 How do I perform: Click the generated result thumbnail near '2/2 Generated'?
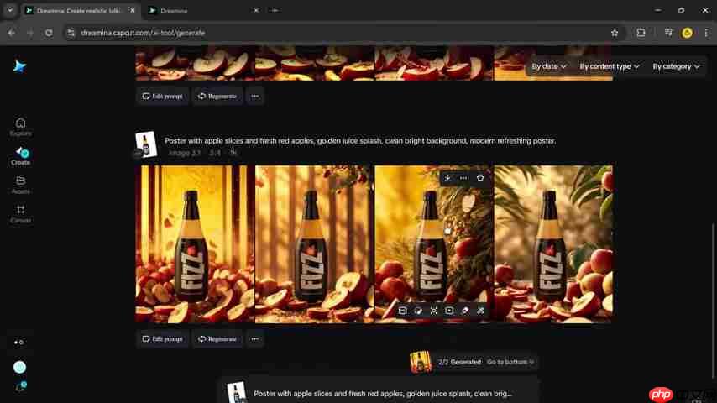coord(421,362)
